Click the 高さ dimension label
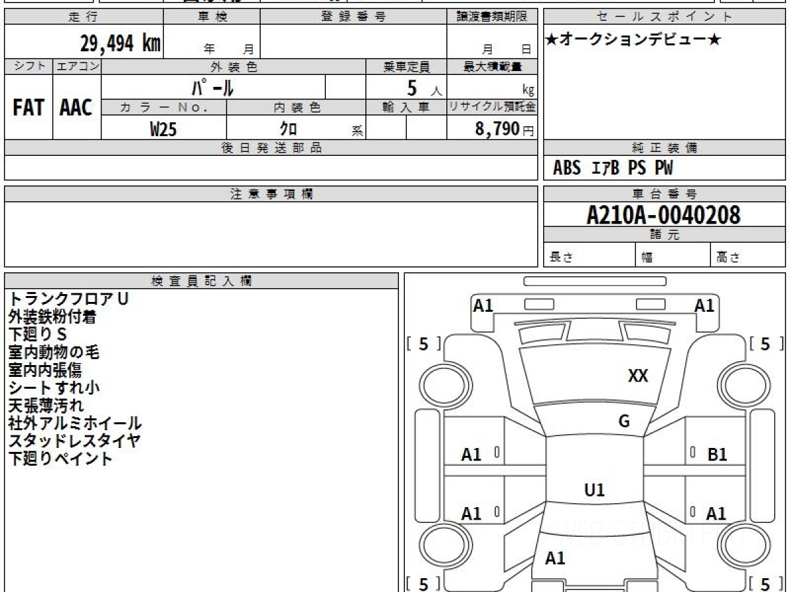 [x=729, y=258]
